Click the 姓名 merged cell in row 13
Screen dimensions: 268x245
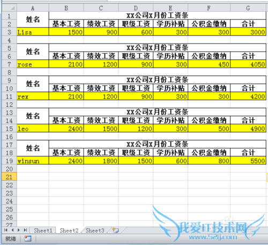[x=33, y=116]
